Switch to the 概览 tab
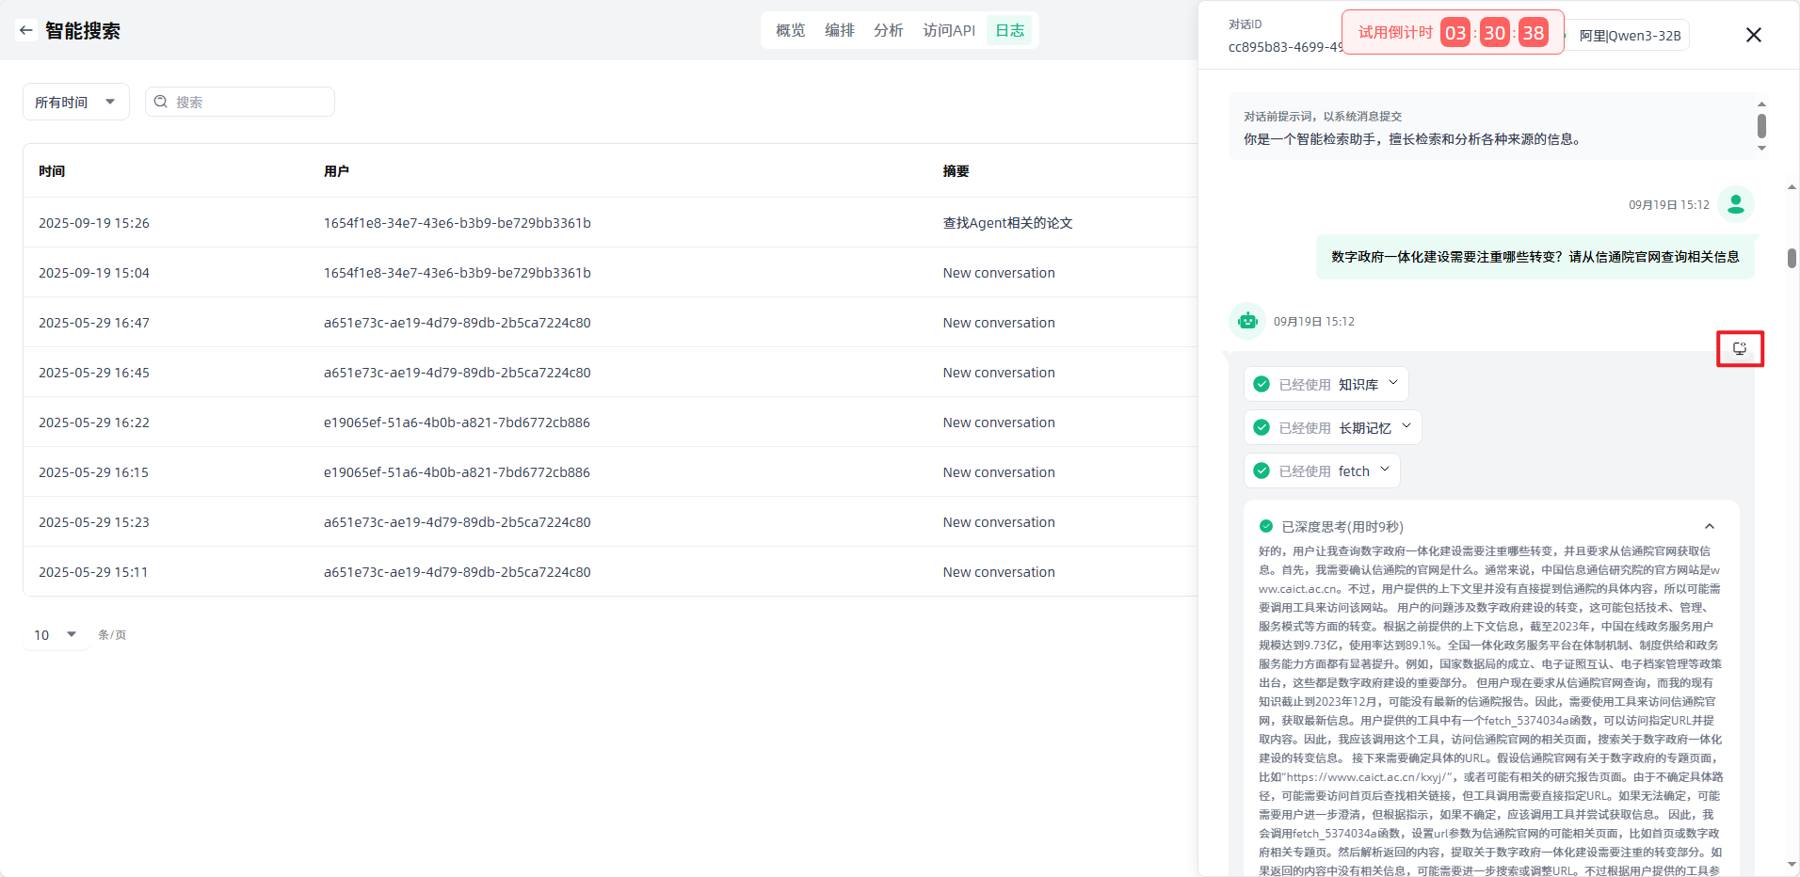The width and height of the screenshot is (1800, 877). click(790, 30)
